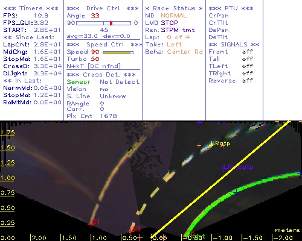Click the Front signal off value
The image size is (302, 241).
247,52
